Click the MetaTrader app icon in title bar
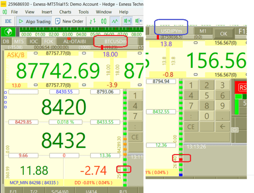Screen dimensions: 254x193 (3, 4)
